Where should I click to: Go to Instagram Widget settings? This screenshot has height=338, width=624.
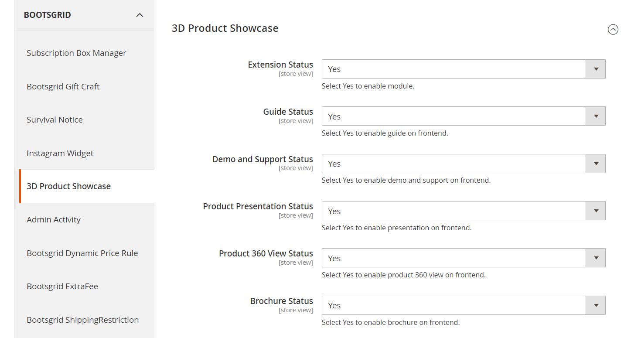tap(60, 153)
